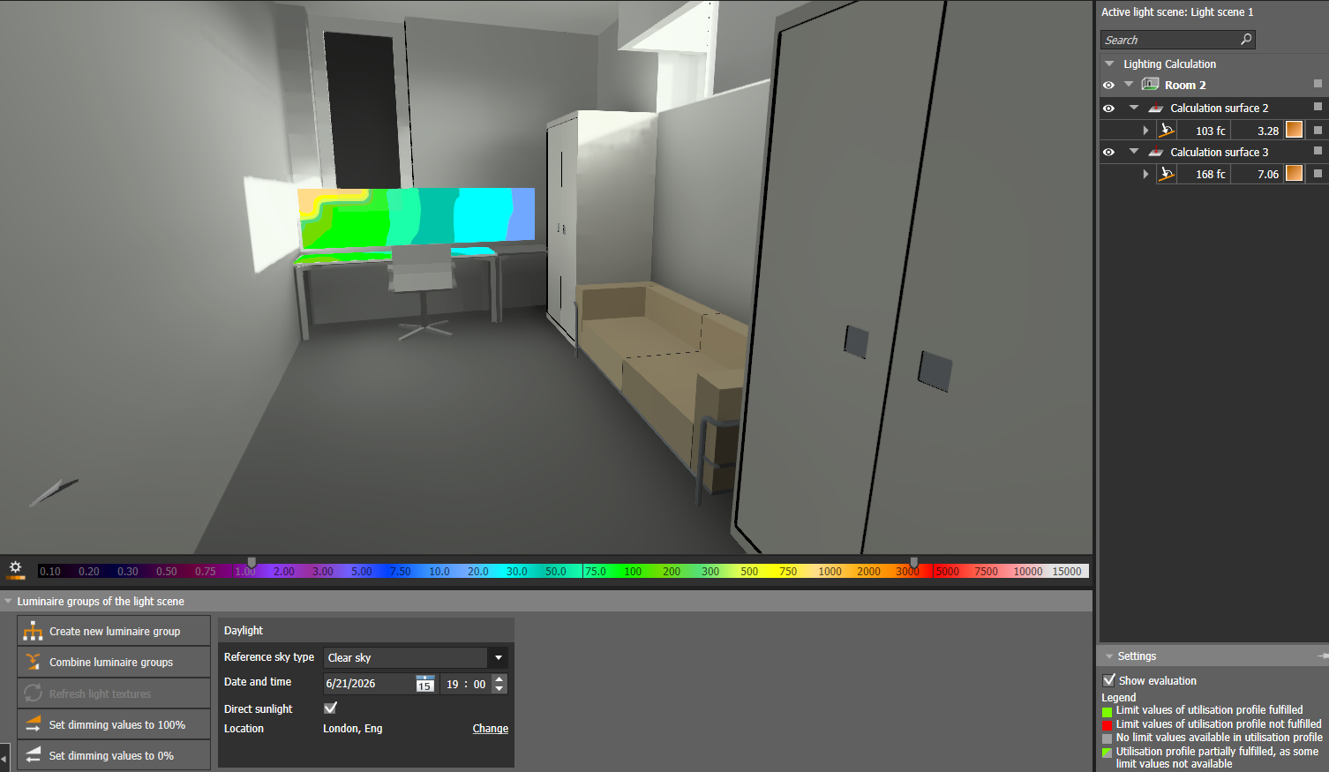The width and height of the screenshot is (1329, 772).
Task: Collapse the Settings section
Action: click(x=1109, y=656)
